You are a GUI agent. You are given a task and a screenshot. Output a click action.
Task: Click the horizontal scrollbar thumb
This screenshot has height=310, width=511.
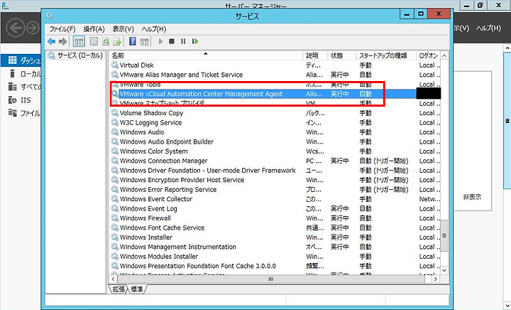point(271,279)
